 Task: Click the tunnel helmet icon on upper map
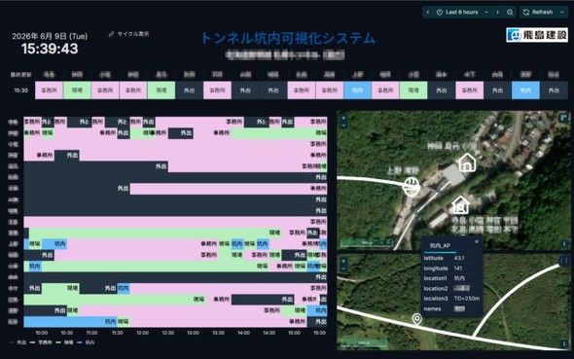pos(412,187)
